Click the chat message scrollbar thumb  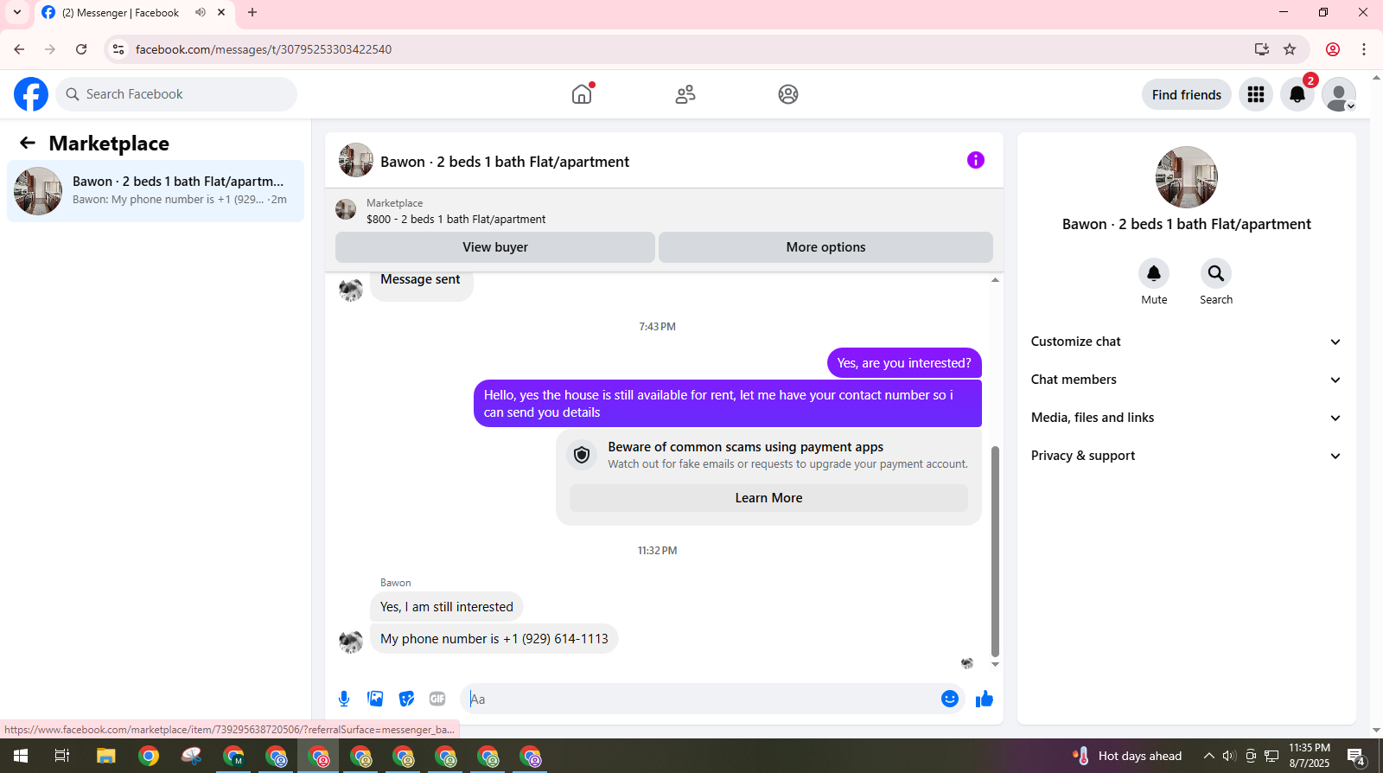tap(995, 552)
